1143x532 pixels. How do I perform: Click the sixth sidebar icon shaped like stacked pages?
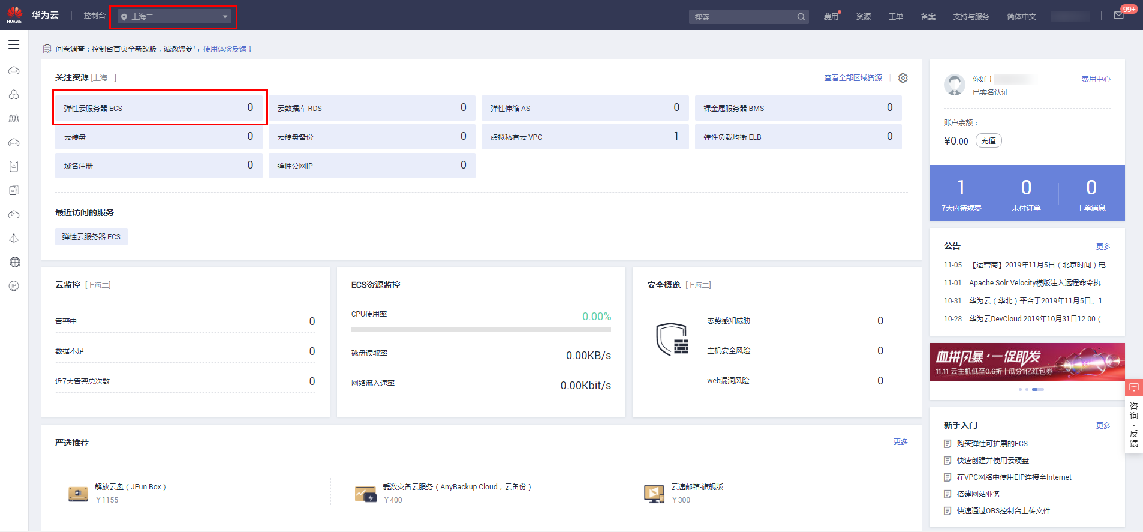(14, 190)
